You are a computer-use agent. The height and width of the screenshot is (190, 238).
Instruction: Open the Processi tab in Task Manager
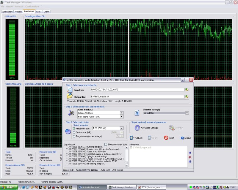point(18,12)
